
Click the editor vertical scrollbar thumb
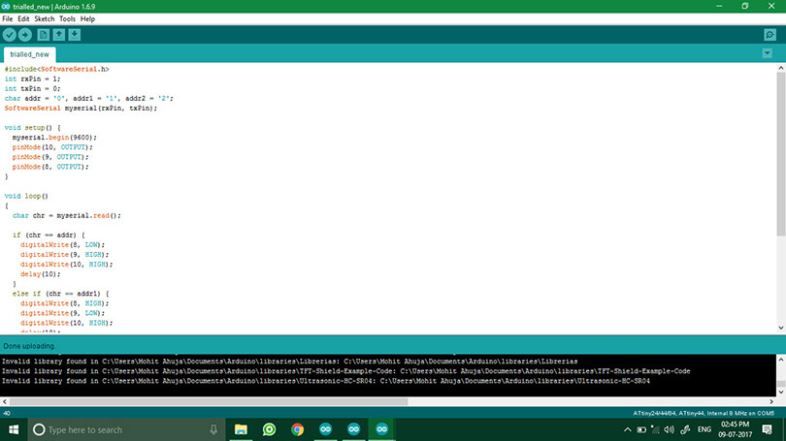[x=781, y=154]
